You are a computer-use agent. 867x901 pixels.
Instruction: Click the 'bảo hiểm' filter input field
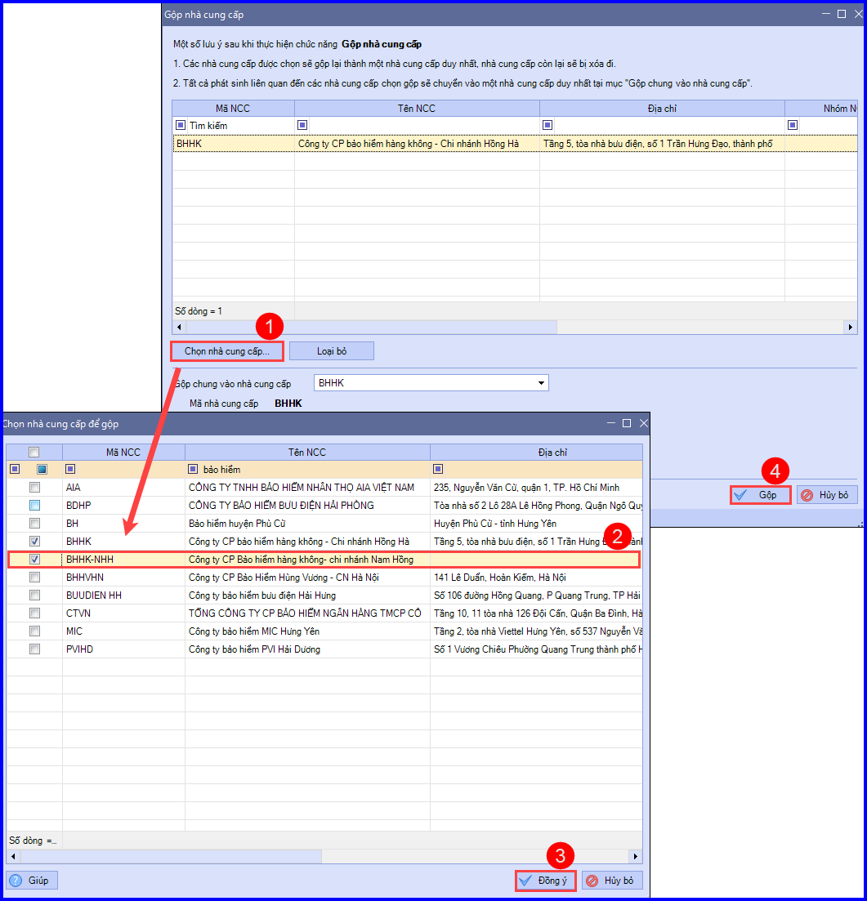pyautogui.click(x=314, y=470)
